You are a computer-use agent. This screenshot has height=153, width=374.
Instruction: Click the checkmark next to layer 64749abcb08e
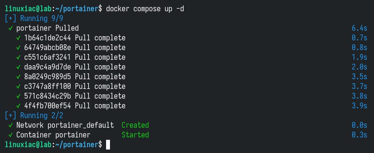(x=18, y=48)
